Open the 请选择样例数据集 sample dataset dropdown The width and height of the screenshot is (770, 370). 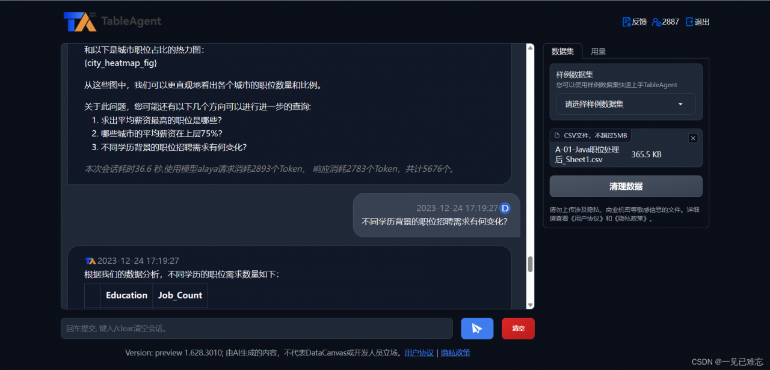click(626, 104)
